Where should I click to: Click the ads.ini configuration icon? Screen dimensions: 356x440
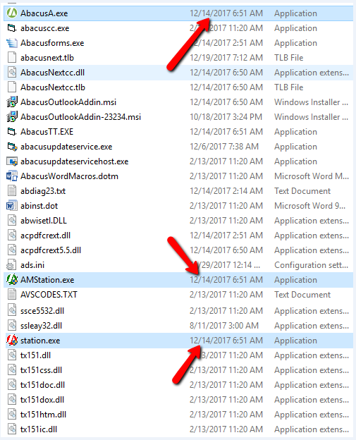(x=12, y=265)
